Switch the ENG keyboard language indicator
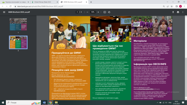187x105 pixels. (x=170, y=103)
